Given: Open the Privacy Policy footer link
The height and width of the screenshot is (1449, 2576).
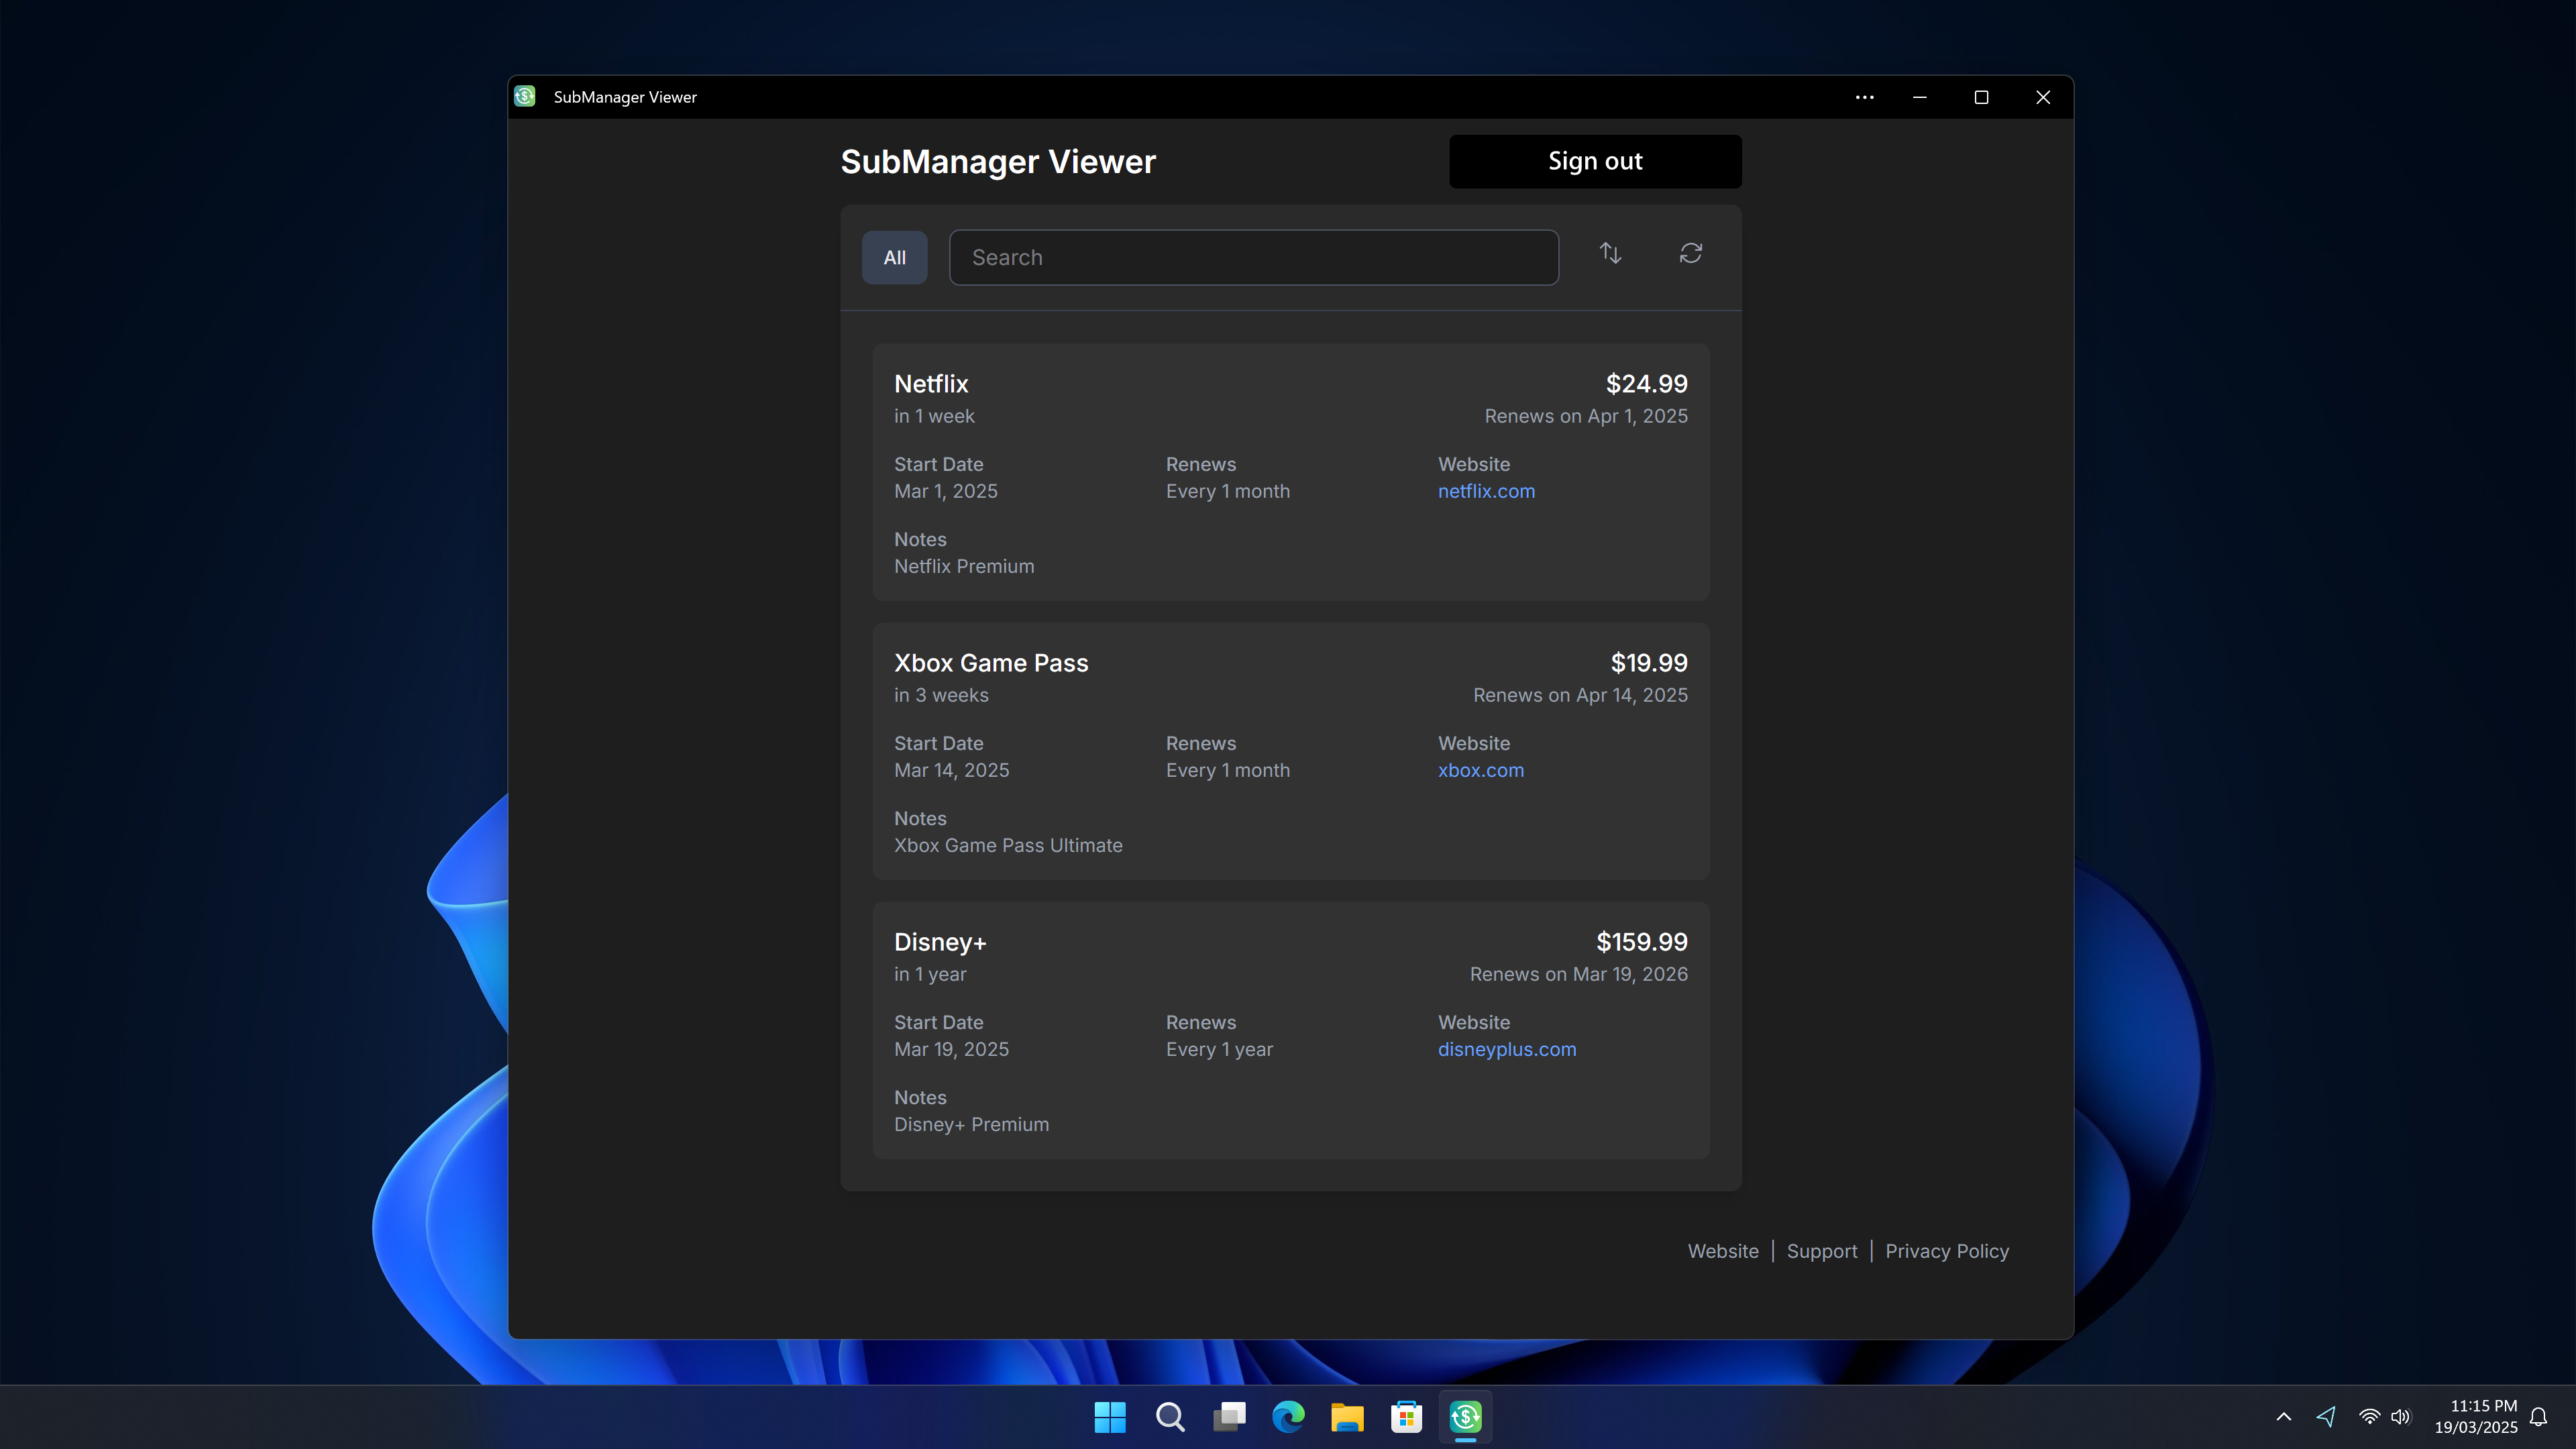Looking at the screenshot, I should coord(1946,1251).
